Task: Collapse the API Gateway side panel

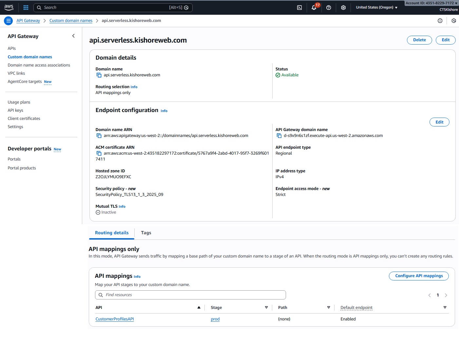Action: 73,36
